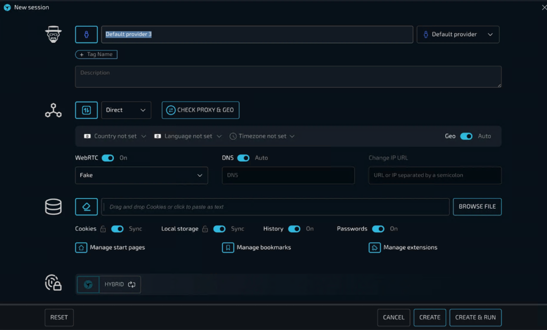This screenshot has height=330, width=547.
Task: Toggle the Geo Auto switch
Action: click(466, 136)
